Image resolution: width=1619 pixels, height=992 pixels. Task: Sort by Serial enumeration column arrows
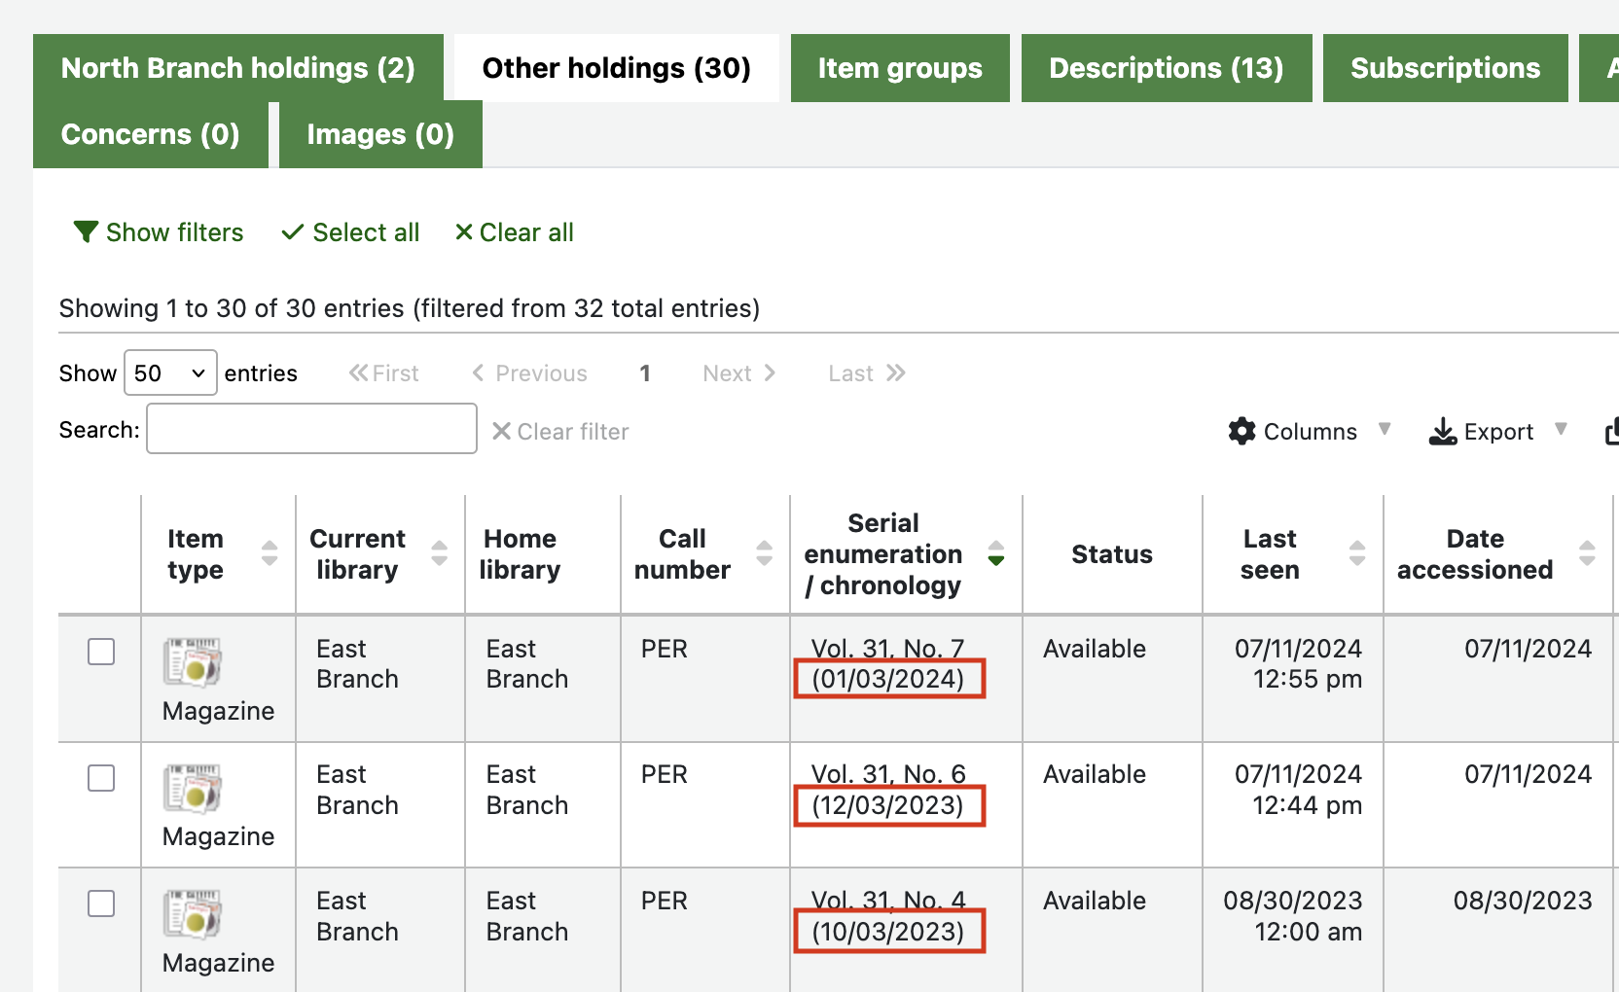(995, 553)
